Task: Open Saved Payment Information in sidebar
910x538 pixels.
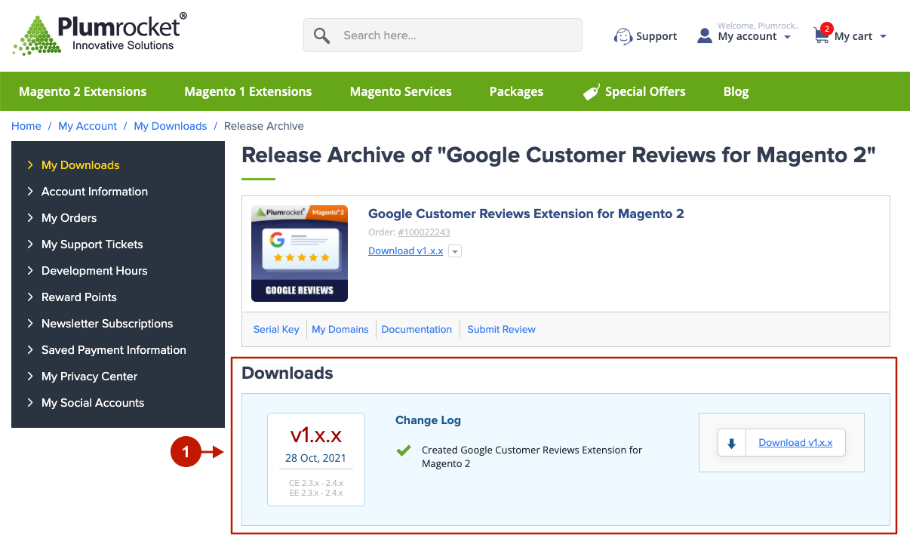Action: [113, 350]
